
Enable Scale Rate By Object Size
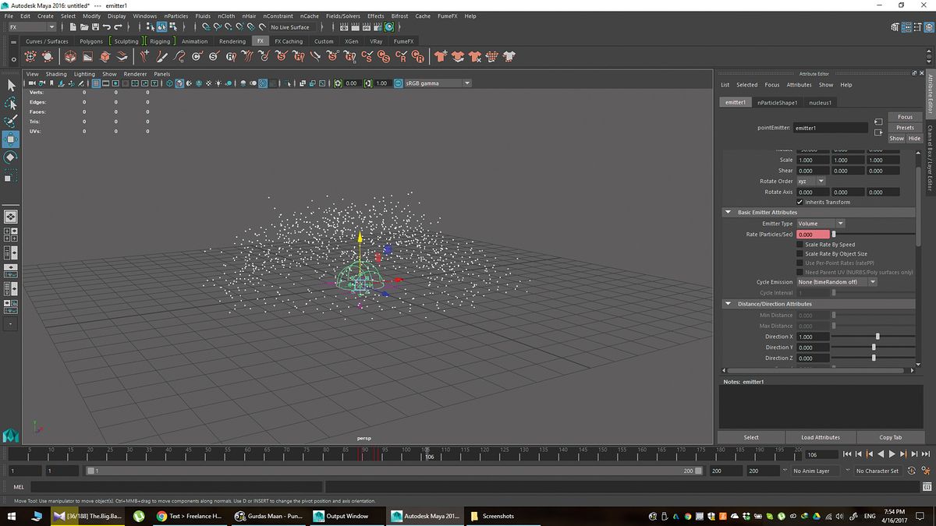pos(799,254)
